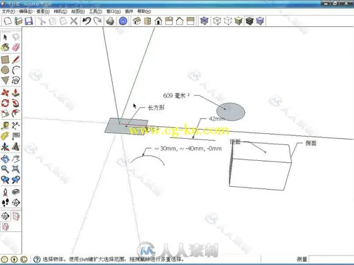Select the Tape Measure tool
The width and height of the screenshot is (354, 265).
click(x=5, y=126)
